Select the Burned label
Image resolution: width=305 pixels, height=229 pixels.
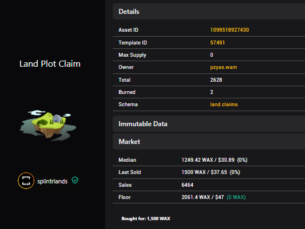(127, 92)
